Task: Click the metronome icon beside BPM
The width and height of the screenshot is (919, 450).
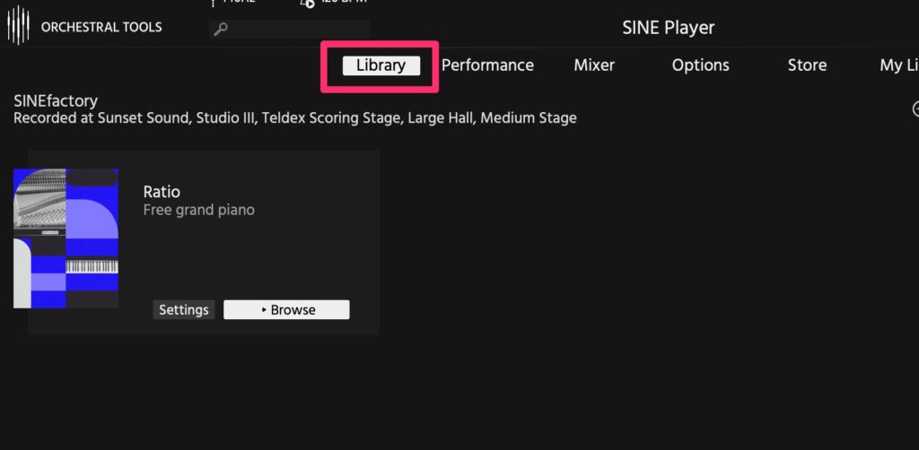Action: (307, 4)
